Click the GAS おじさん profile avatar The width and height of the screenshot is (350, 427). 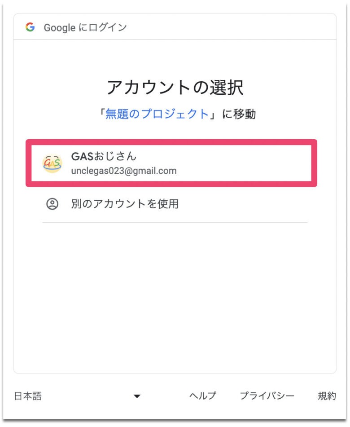coord(52,163)
